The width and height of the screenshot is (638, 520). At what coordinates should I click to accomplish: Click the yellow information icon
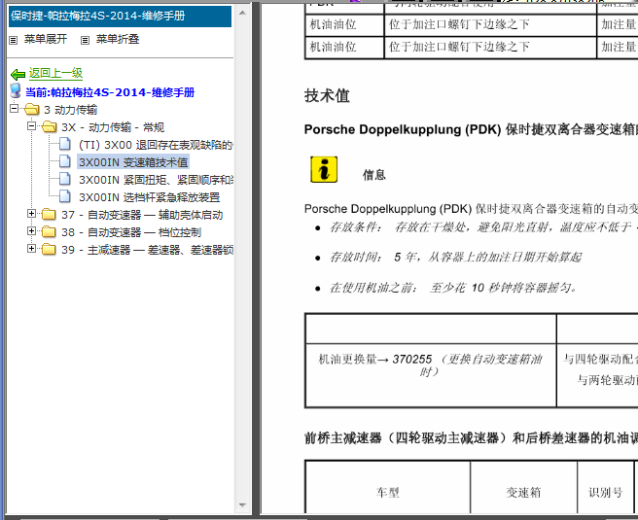pyautogui.click(x=324, y=169)
